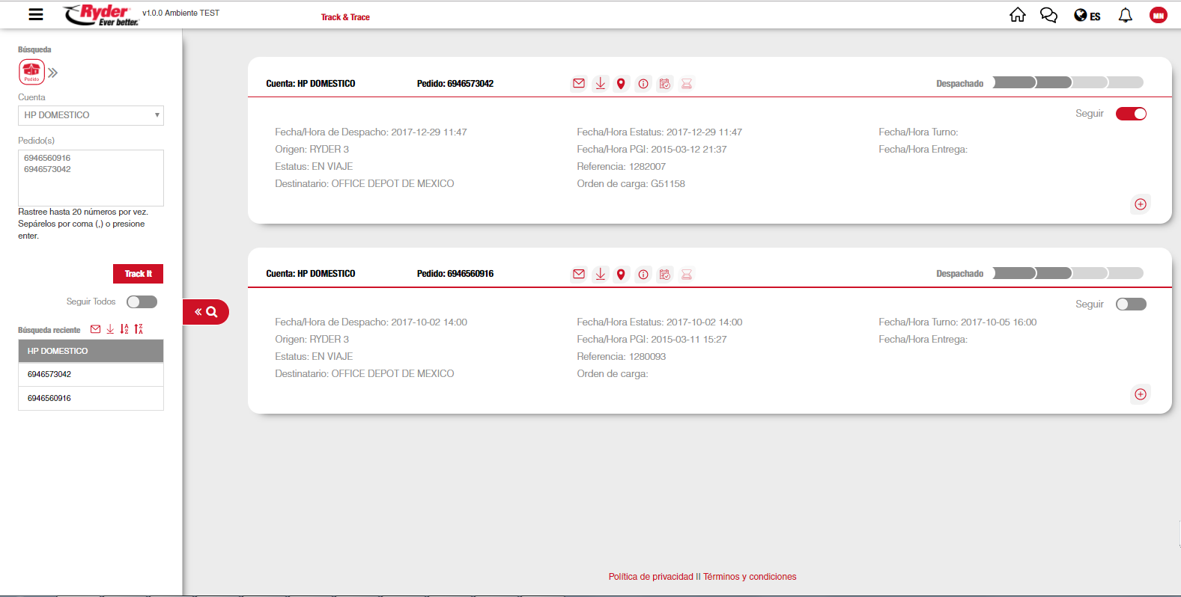Collapse the search panel with red tab
This screenshot has width=1181, height=597.
coord(206,312)
